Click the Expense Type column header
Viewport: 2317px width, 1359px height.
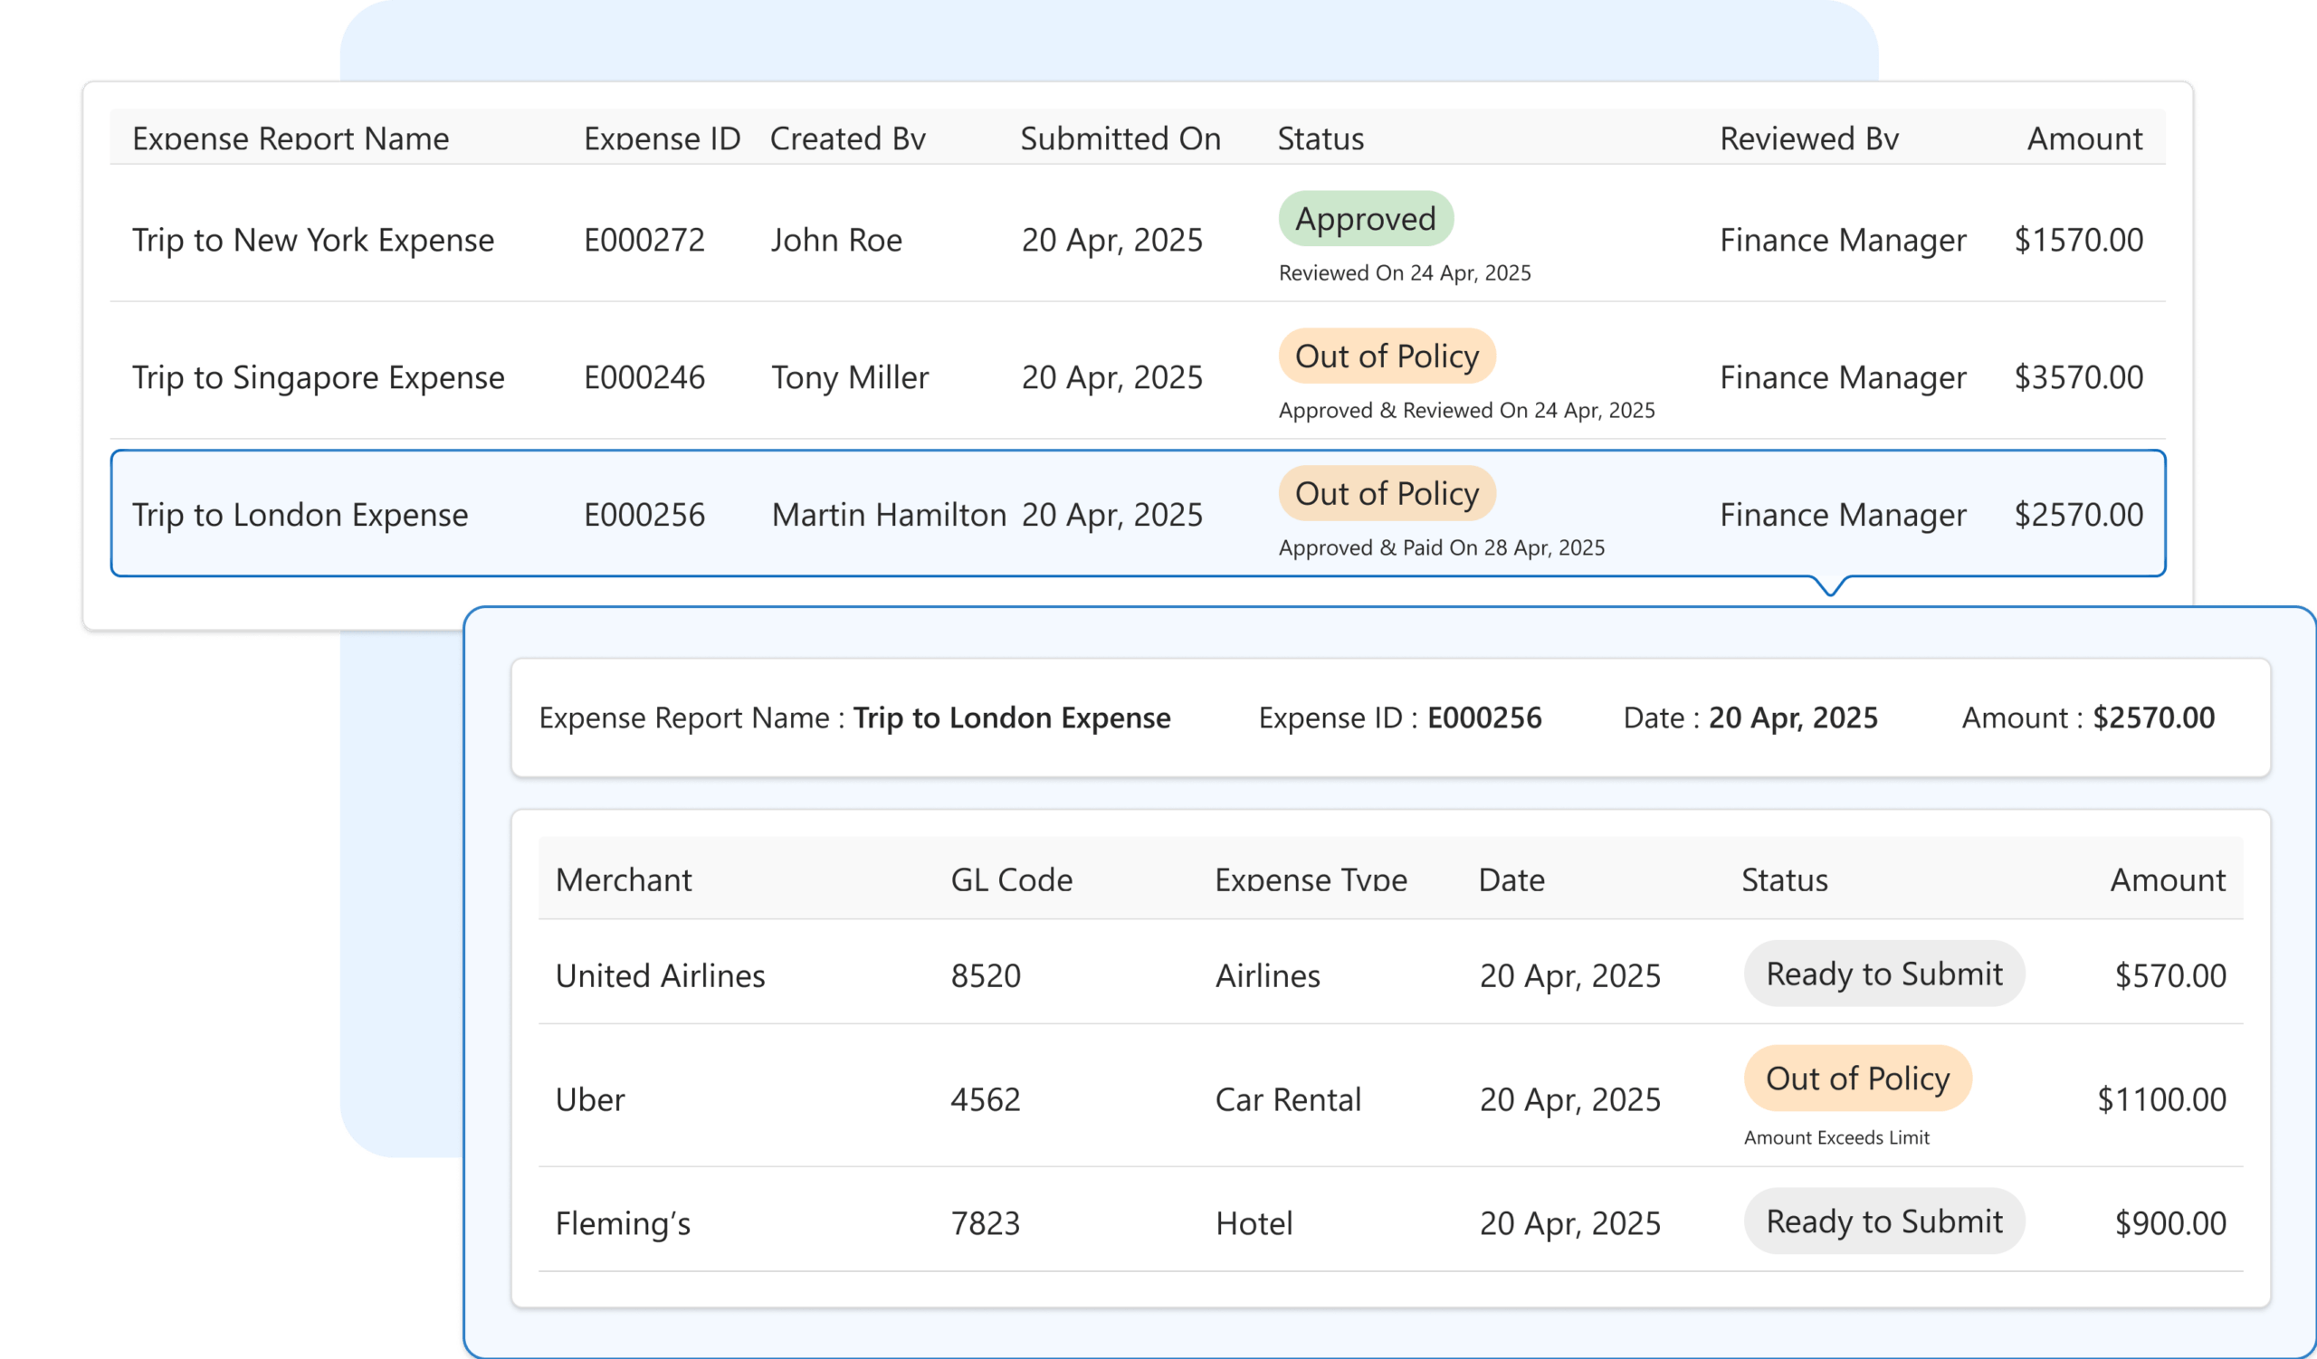tap(1311, 880)
